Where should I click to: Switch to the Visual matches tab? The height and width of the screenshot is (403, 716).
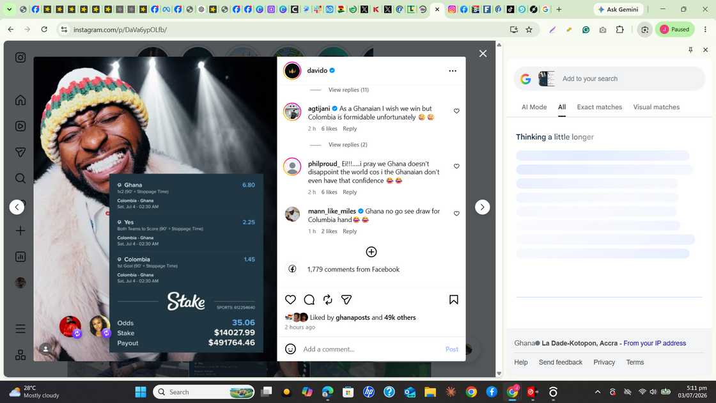pos(656,107)
